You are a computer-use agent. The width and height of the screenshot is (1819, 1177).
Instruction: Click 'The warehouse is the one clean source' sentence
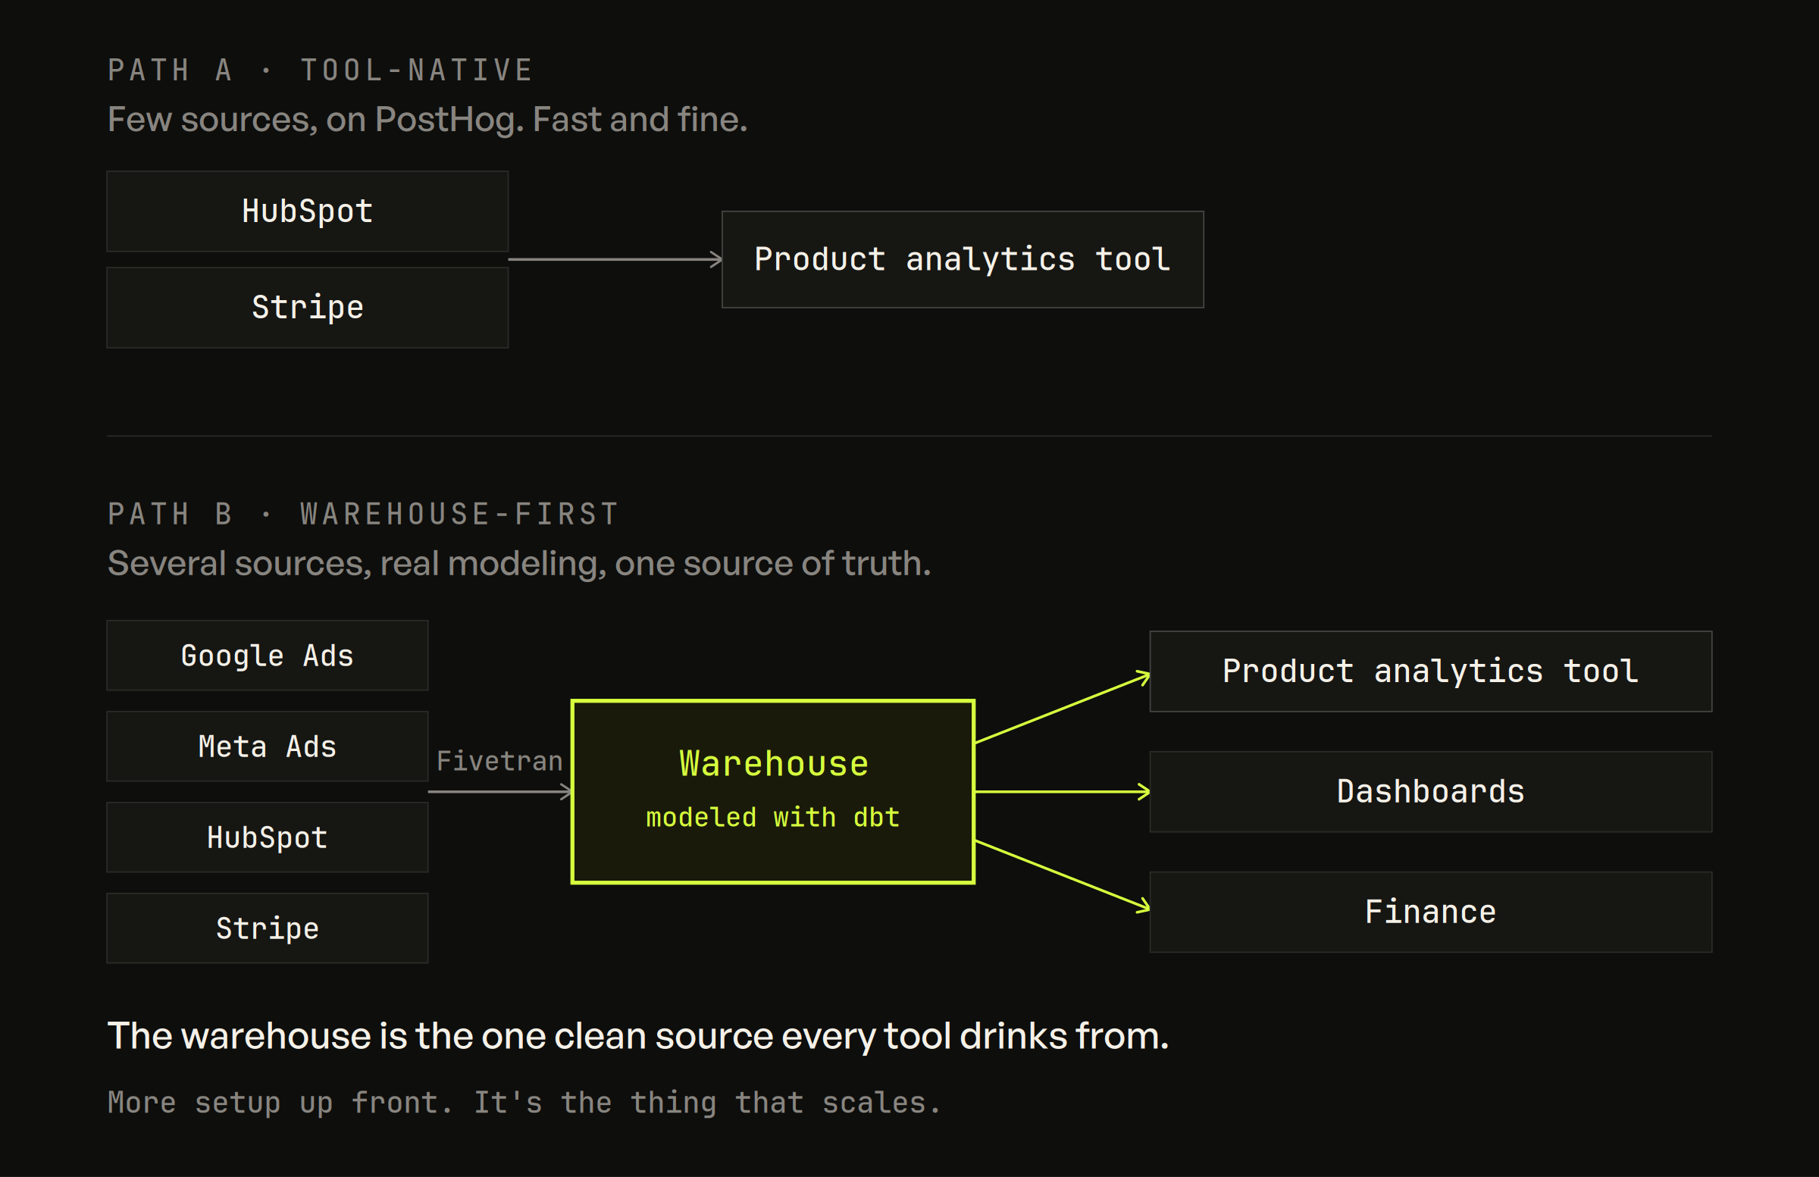coord(638,1036)
